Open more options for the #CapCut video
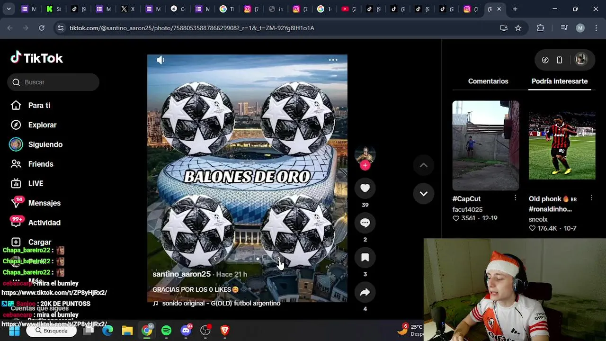The image size is (606, 341). 515,198
